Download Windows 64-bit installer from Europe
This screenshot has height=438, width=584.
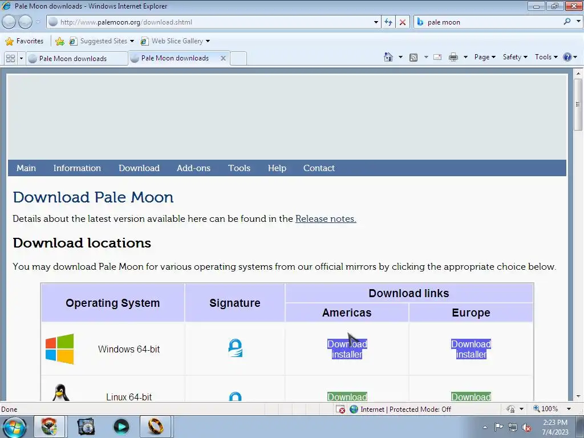click(471, 349)
